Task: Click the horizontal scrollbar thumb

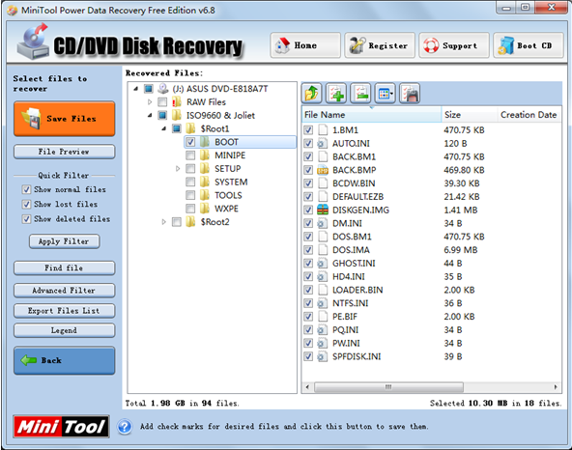Action: [388, 387]
